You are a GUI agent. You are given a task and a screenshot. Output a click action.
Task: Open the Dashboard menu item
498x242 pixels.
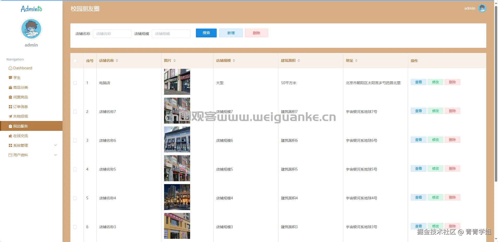click(x=31, y=68)
